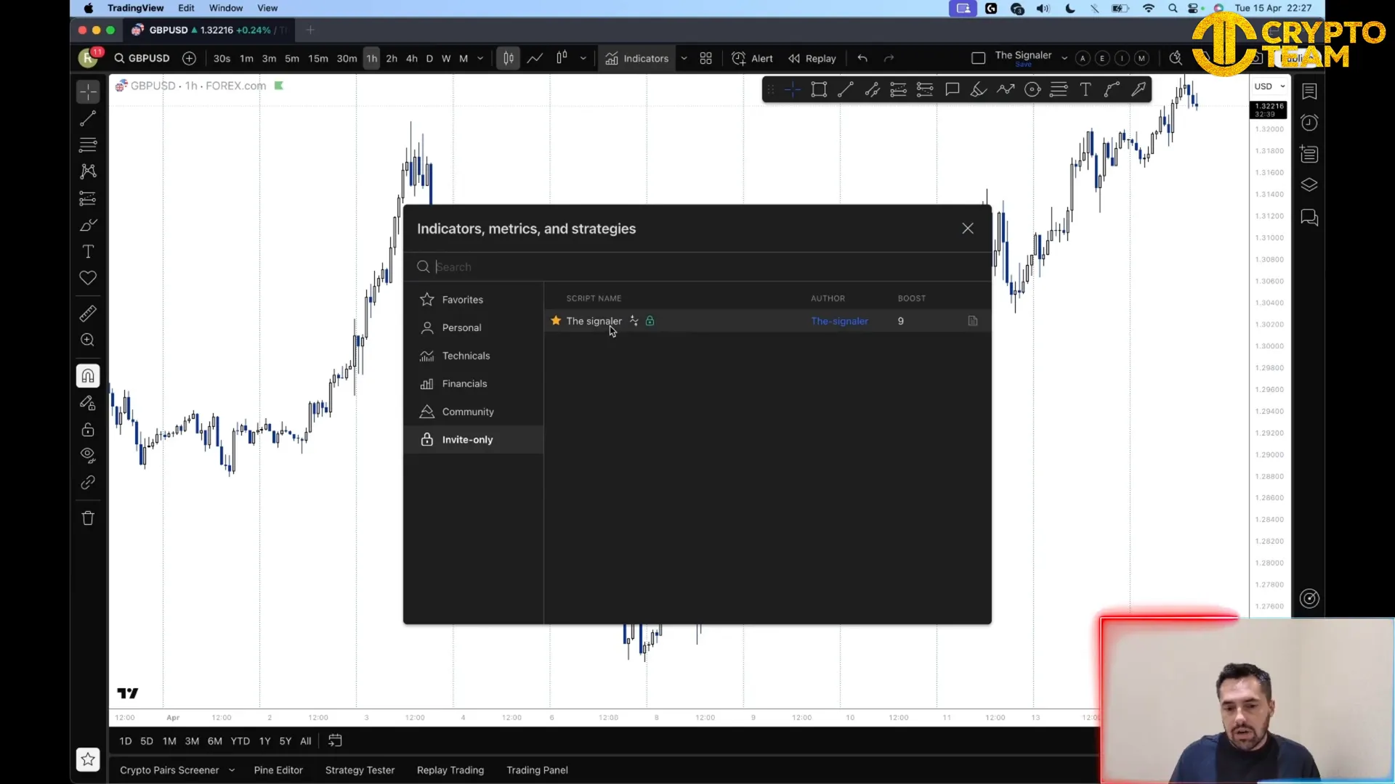
Task: Select the 15m timeframe
Action: [318, 58]
